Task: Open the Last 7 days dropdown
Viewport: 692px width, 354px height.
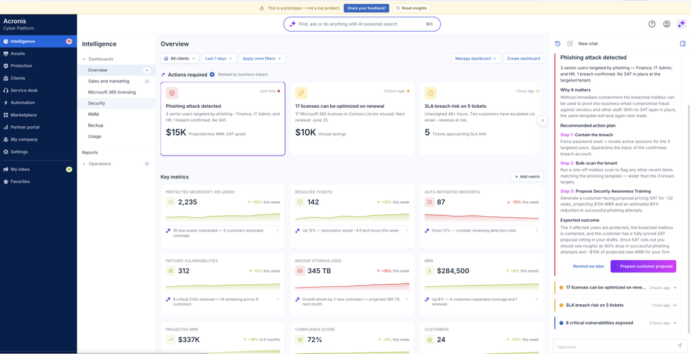Action: [219, 59]
